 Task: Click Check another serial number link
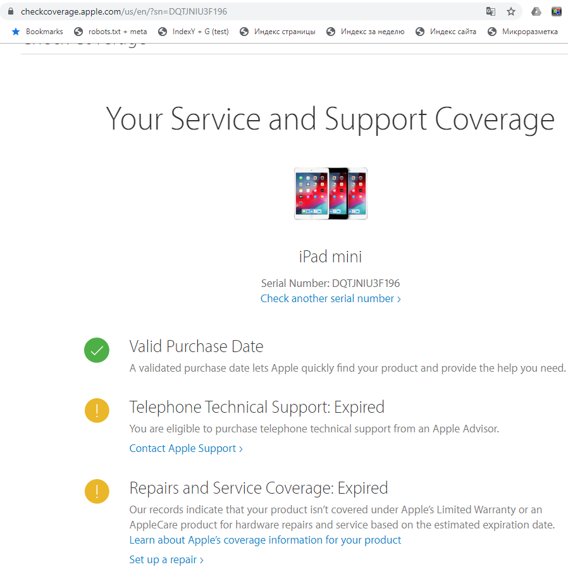point(330,298)
